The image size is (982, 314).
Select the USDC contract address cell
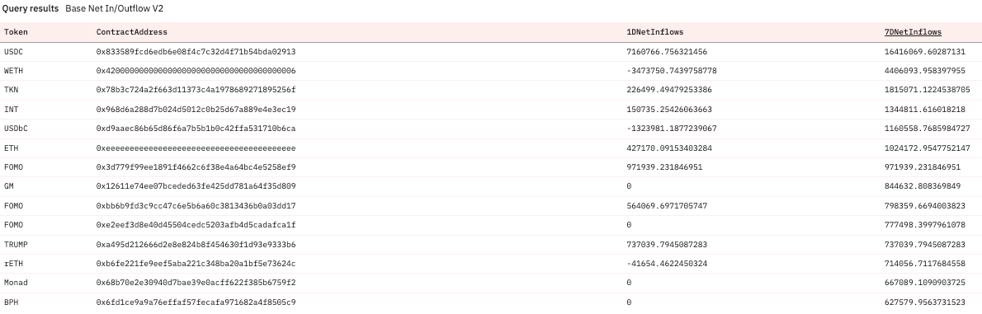coord(196,51)
